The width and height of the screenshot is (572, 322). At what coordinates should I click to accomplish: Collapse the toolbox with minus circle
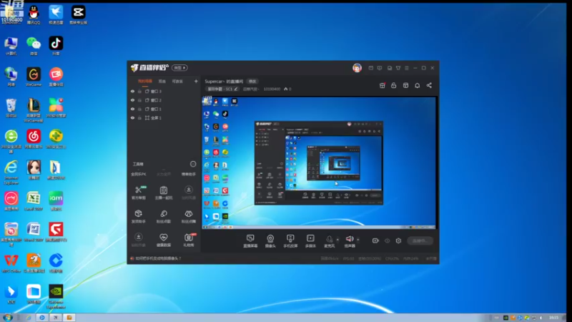pyautogui.click(x=193, y=164)
